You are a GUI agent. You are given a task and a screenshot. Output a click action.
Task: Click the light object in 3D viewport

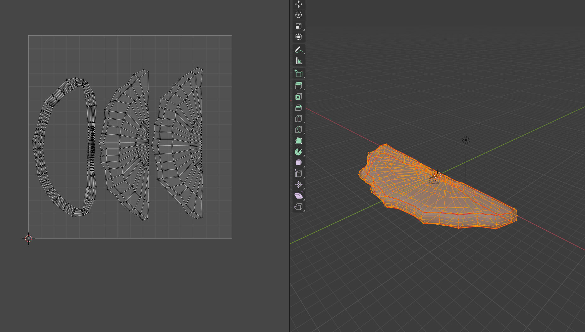466,140
